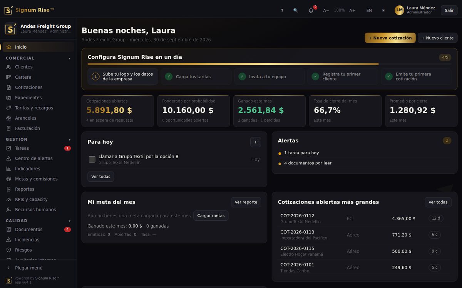
Task: Add a task with the plus button
Action: click(256, 142)
